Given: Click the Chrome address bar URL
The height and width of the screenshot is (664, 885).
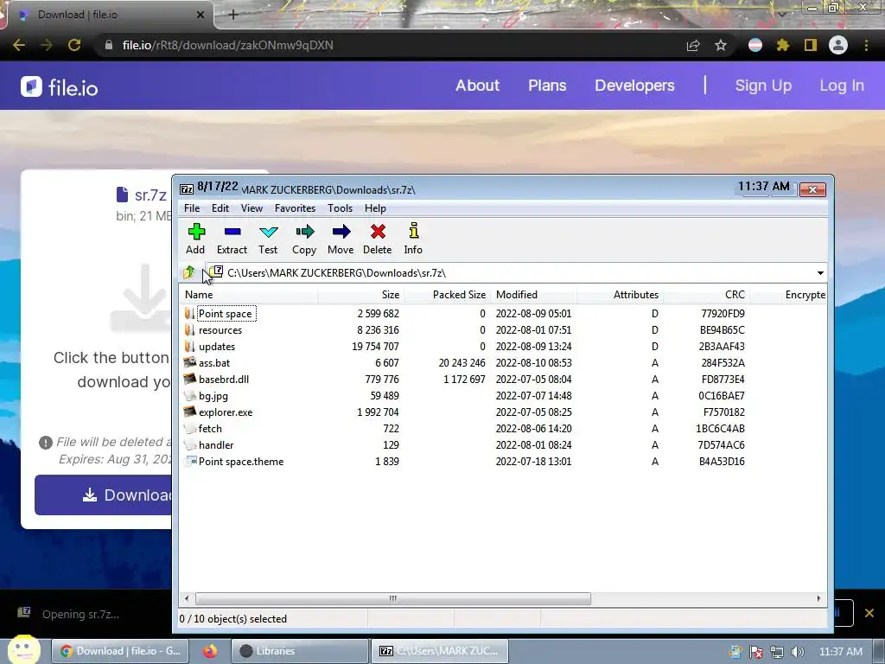Looking at the screenshot, I should point(227,45).
